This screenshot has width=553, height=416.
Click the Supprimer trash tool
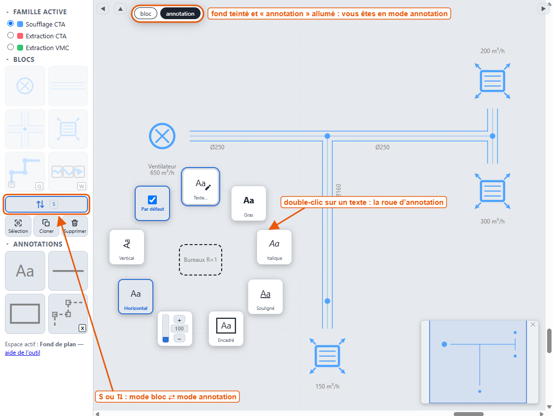pos(75,226)
